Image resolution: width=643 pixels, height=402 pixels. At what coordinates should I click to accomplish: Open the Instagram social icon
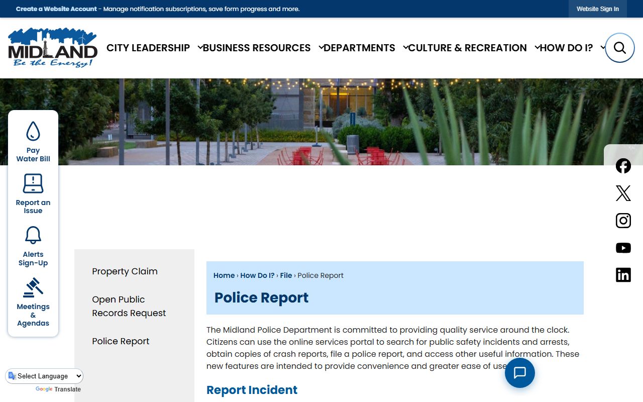pos(623,221)
